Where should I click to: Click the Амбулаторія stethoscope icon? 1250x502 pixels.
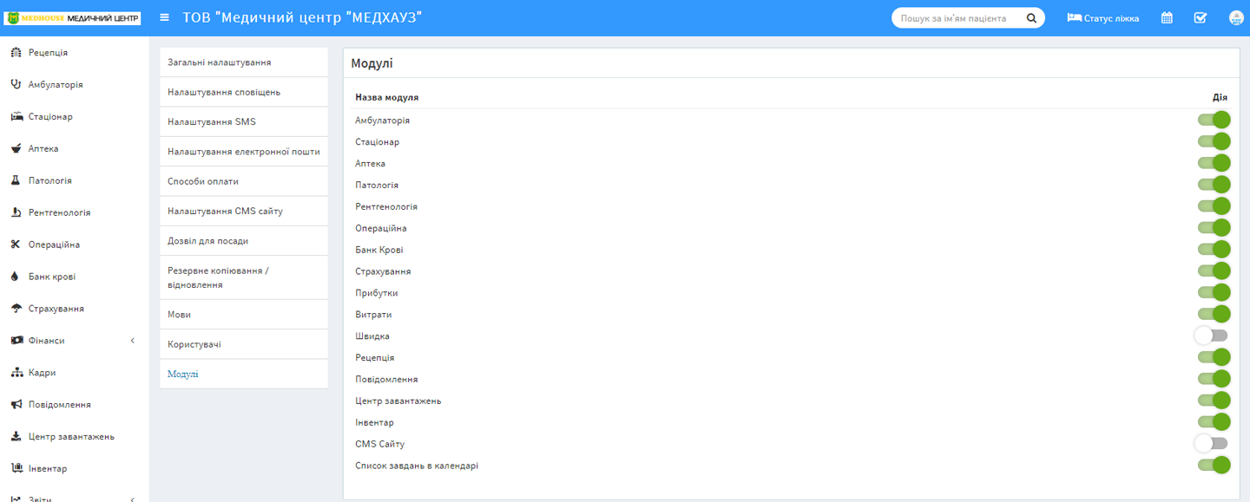(16, 85)
